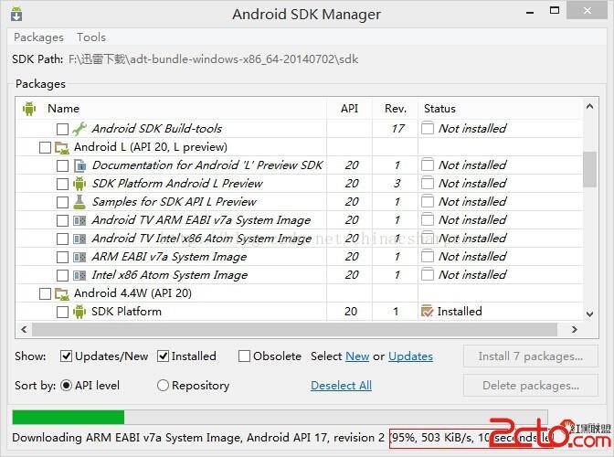The width and height of the screenshot is (614, 457).
Task: Click the Installed status icon for SDK Platform
Action: click(427, 312)
